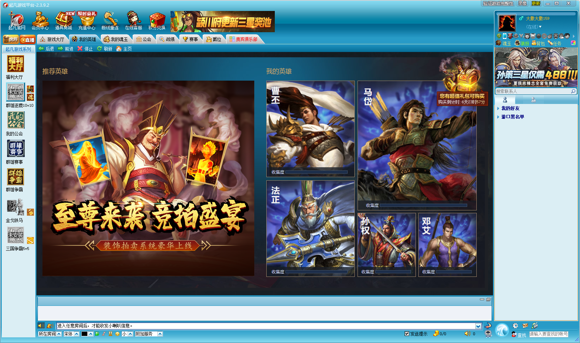Open 背包 backpack link

tap(538, 43)
